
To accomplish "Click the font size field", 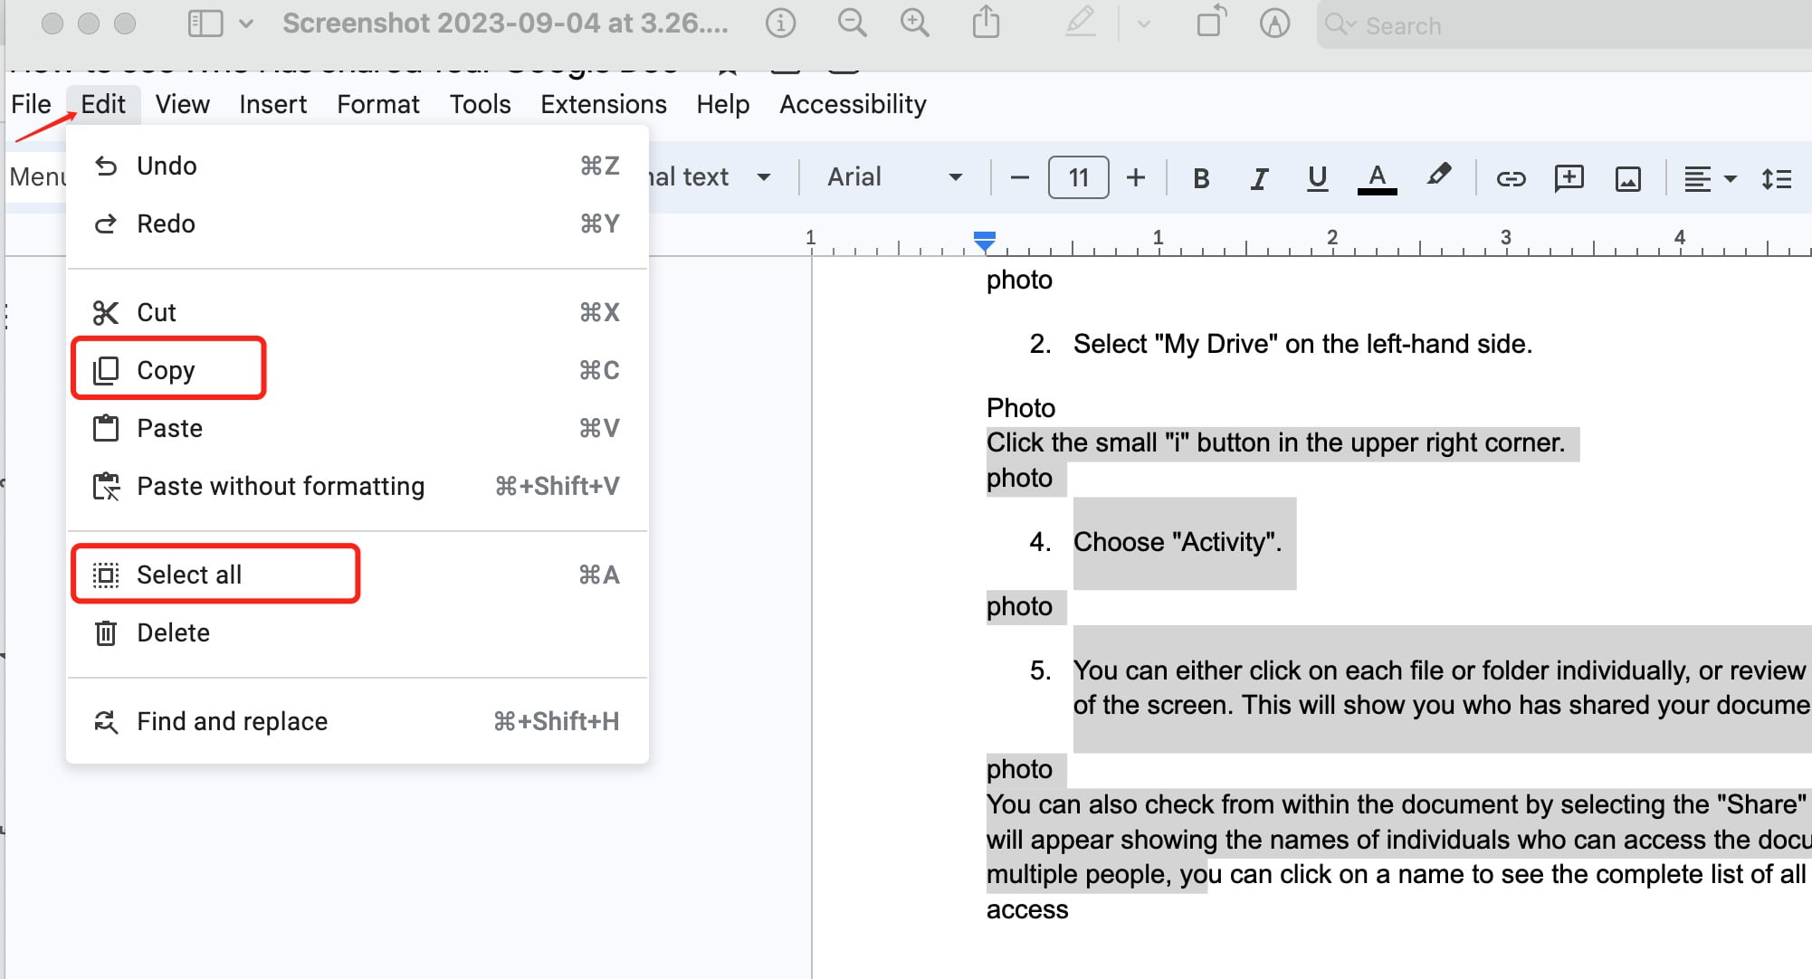I will pyautogui.click(x=1078, y=177).
